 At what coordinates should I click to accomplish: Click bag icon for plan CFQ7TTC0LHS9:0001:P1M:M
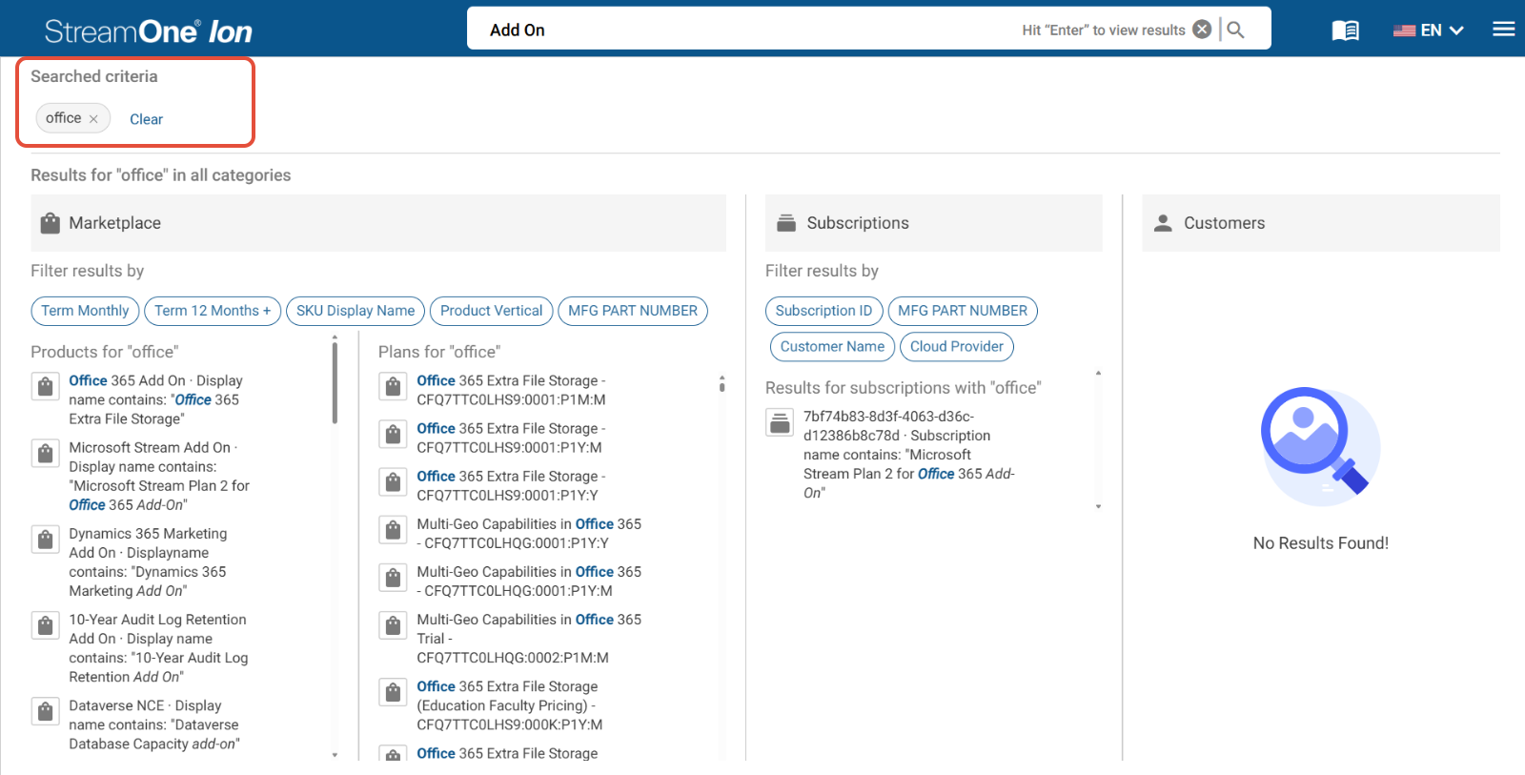[393, 386]
